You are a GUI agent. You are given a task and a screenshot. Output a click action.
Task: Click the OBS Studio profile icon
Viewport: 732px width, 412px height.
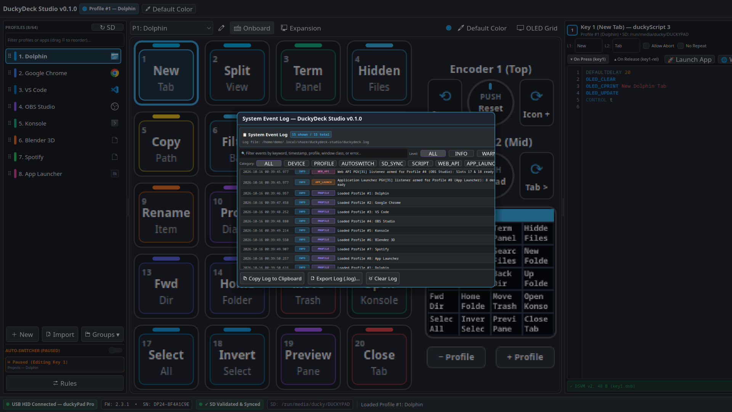tap(115, 106)
